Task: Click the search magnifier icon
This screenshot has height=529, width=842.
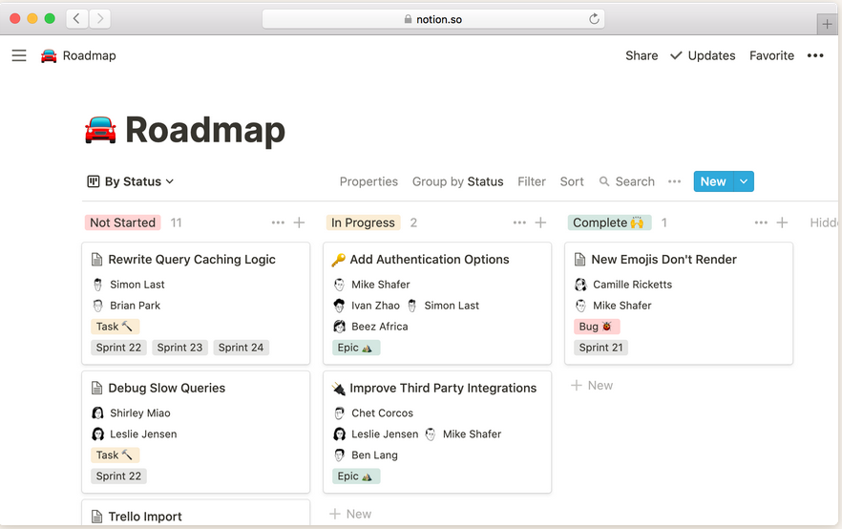Action: click(604, 181)
